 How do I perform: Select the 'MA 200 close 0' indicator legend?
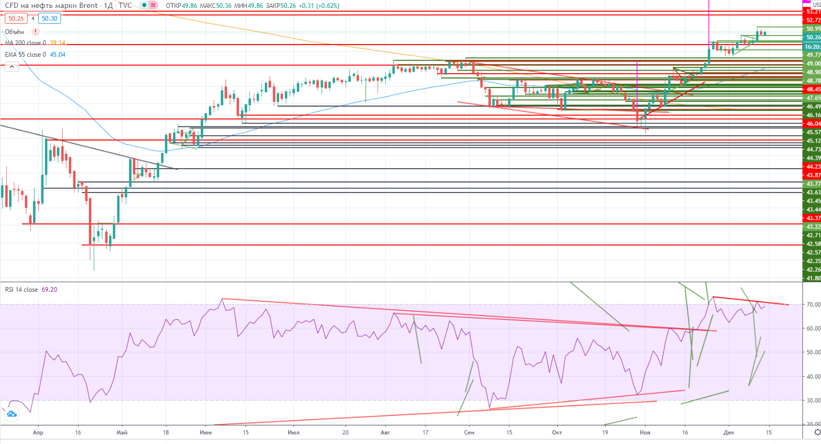pos(25,43)
